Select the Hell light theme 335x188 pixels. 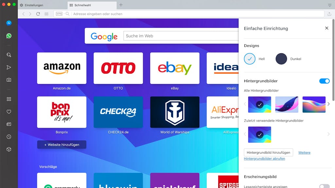[x=250, y=59]
